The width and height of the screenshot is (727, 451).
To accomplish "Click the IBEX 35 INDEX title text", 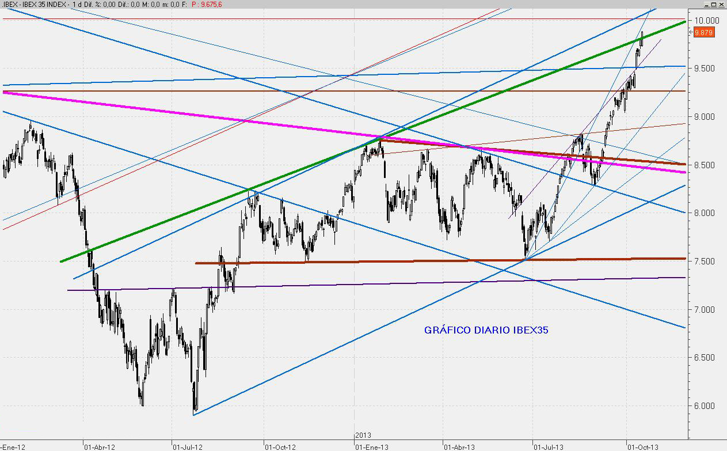I will [x=43, y=4].
